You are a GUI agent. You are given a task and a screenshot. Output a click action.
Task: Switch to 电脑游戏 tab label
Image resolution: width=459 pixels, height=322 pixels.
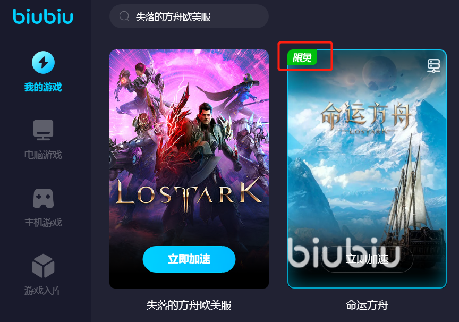[x=43, y=155]
